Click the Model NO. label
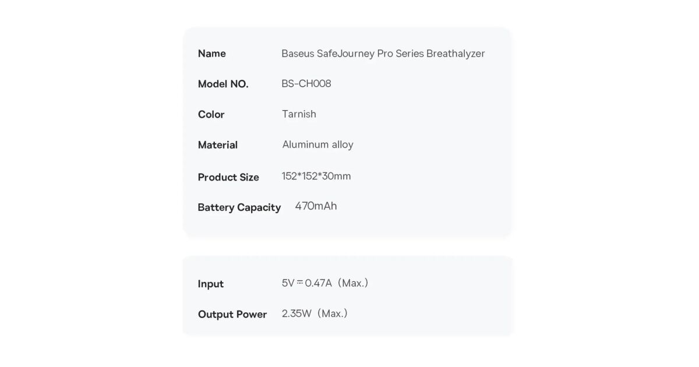 pos(223,84)
